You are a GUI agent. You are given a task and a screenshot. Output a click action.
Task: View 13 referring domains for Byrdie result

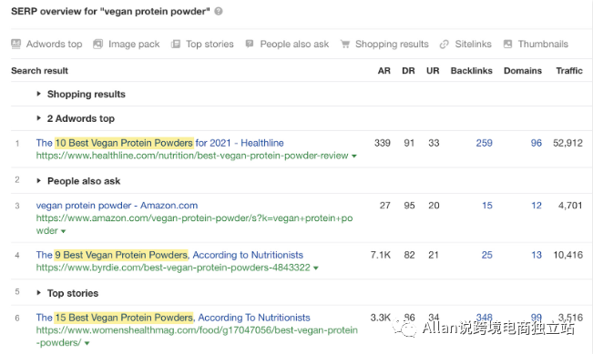point(537,255)
